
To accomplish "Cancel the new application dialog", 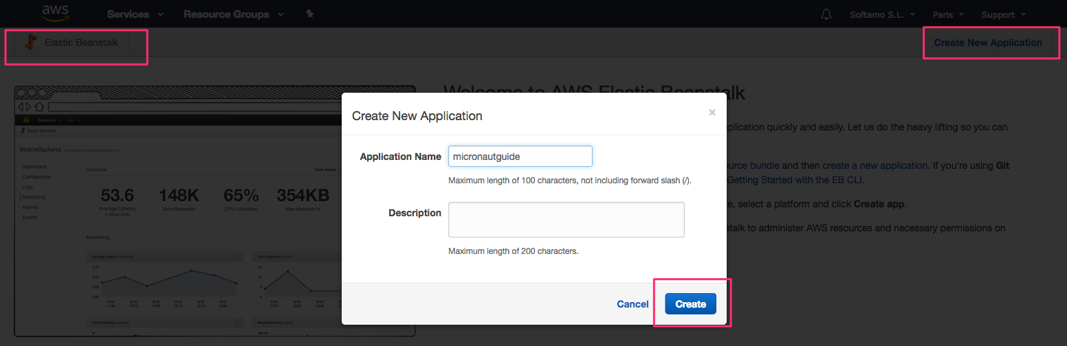I will [632, 304].
